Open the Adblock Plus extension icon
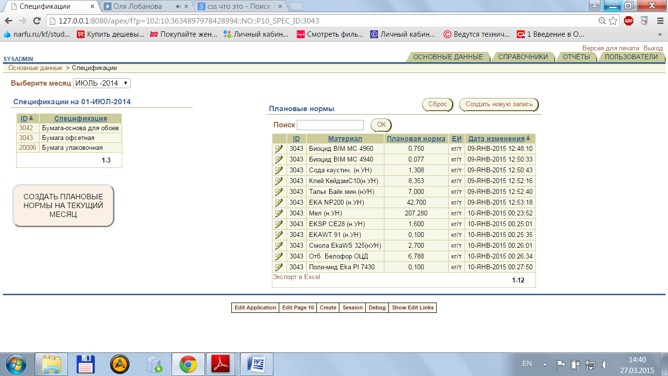The height and width of the screenshot is (376, 668). tap(628, 21)
